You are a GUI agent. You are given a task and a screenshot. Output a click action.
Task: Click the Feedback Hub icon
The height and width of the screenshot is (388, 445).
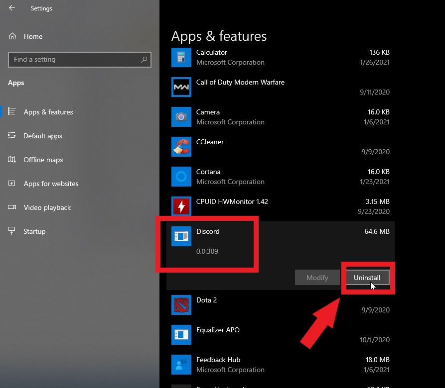click(181, 365)
